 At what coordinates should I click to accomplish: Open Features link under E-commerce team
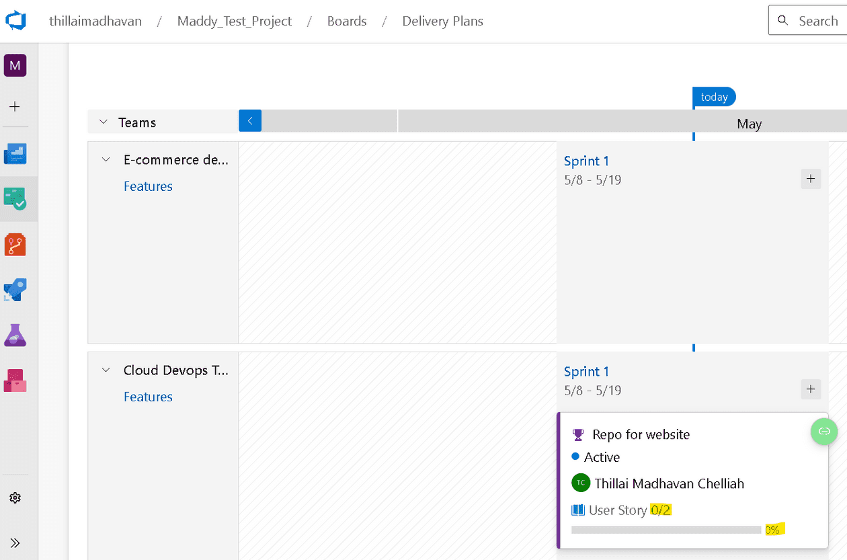click(x=148, y=186)
